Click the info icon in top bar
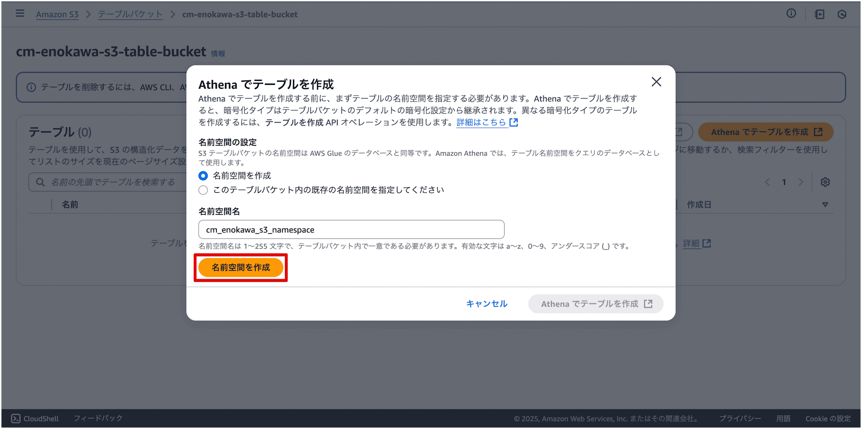This screenshot has width=862, height=429. click(791, 14)
